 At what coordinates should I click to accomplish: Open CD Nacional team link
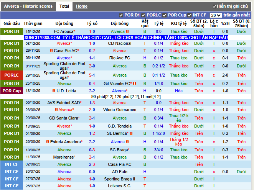(x=120, y=43)
